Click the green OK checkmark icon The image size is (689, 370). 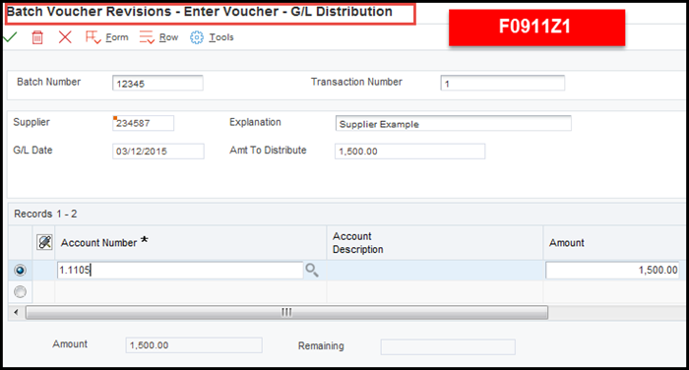(x=10, y=37)
